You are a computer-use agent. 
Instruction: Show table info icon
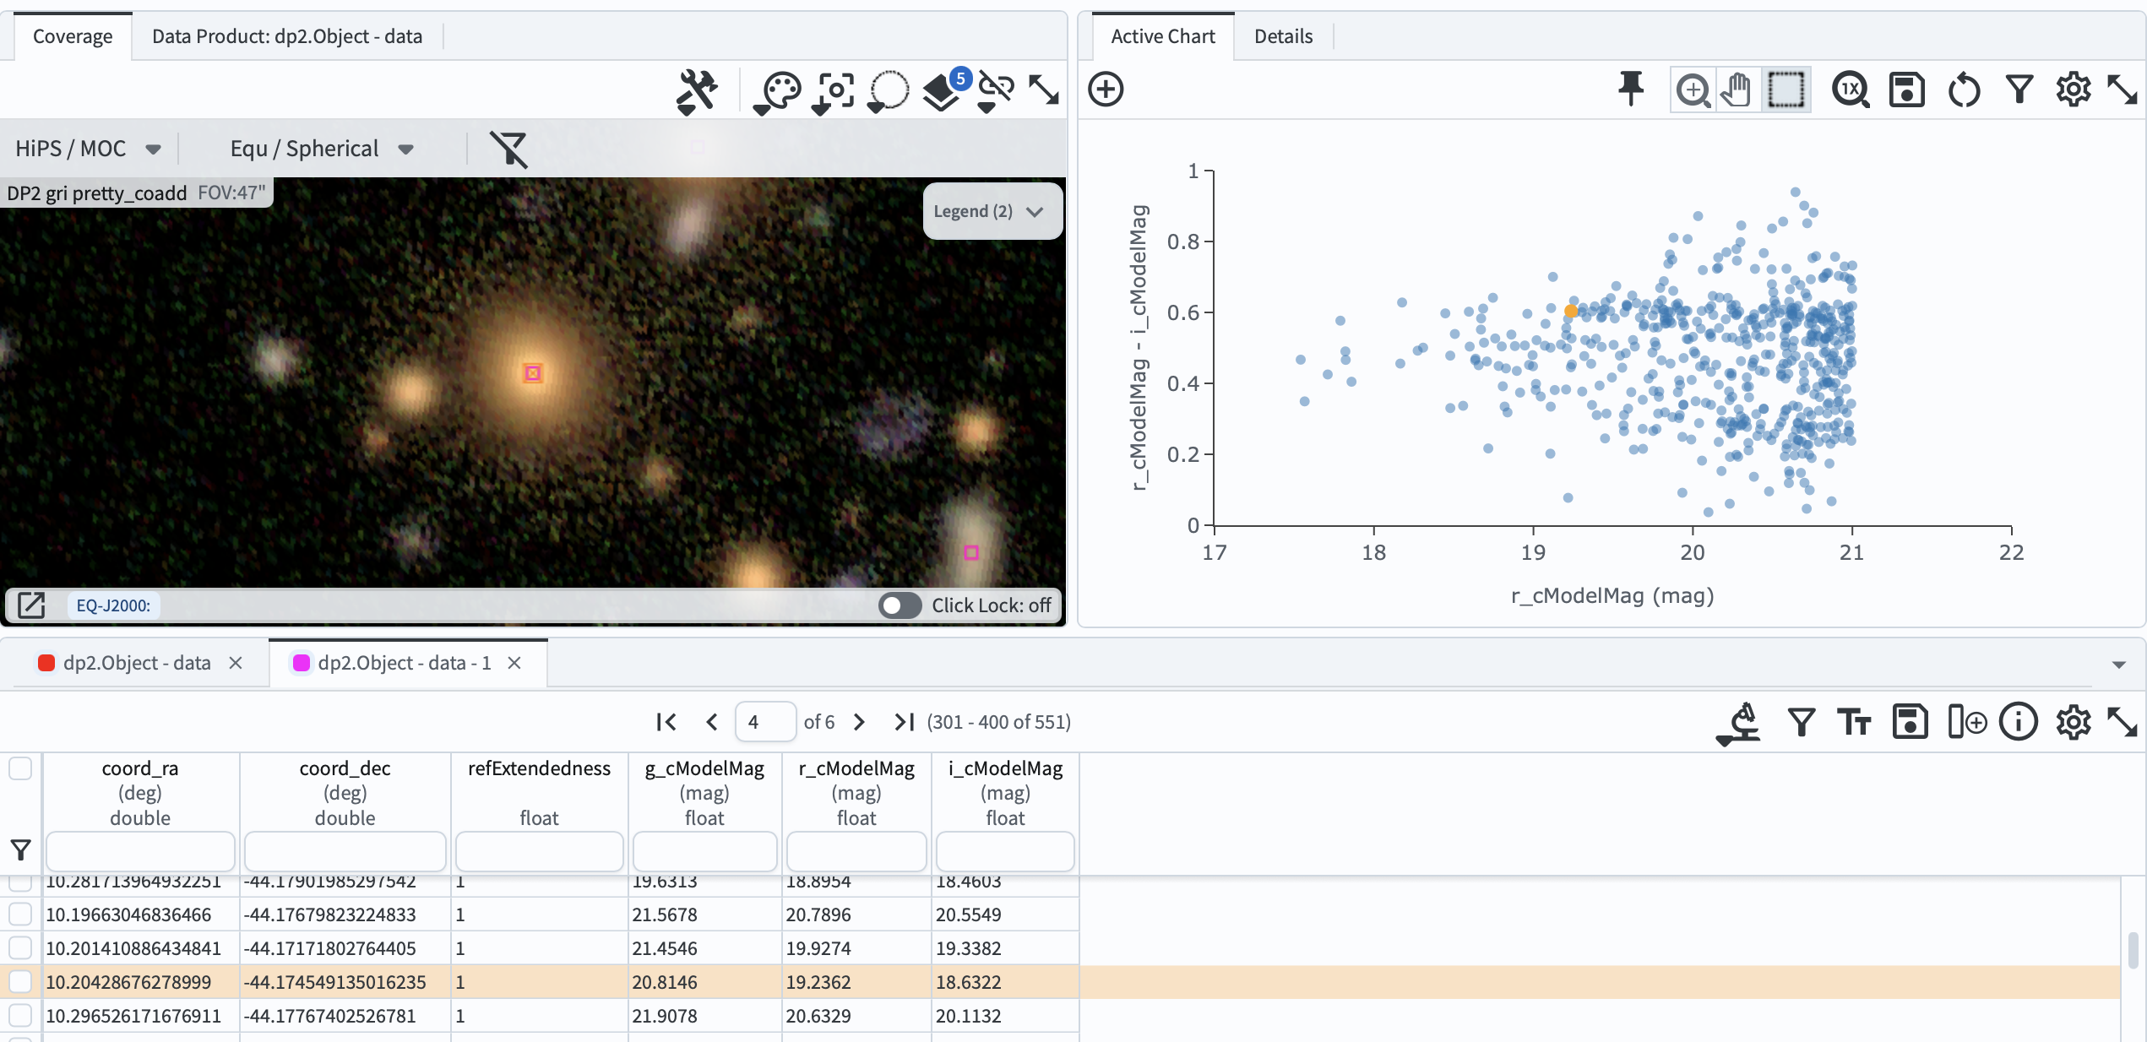[2019, 723]
